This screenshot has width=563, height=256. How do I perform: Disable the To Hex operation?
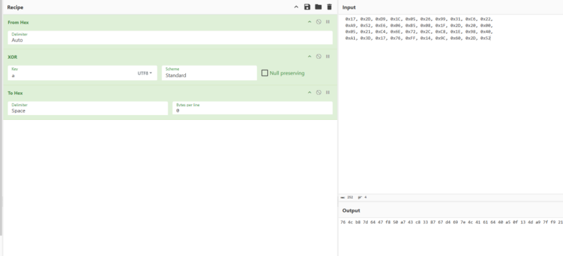319,93
